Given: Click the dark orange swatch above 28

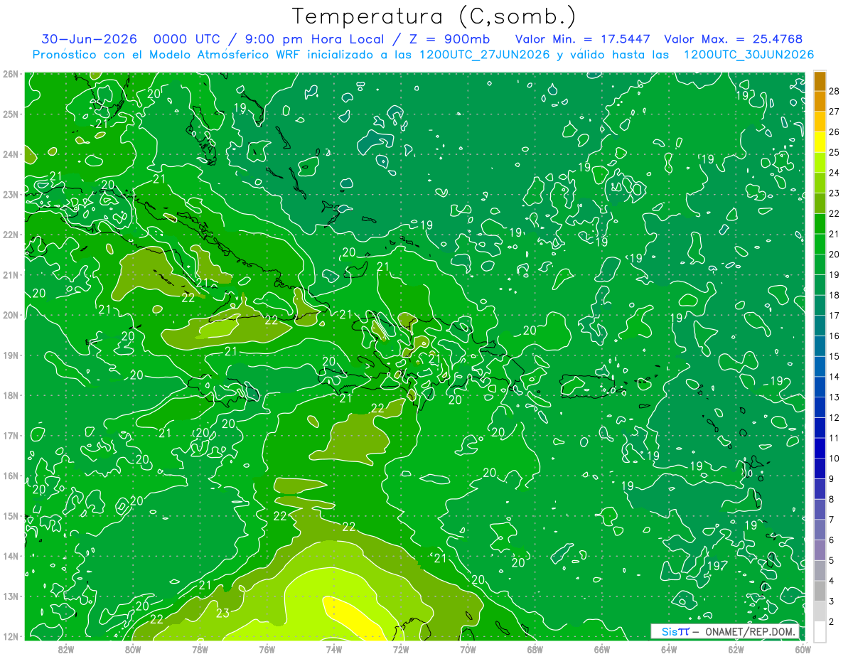Looking at the screenshot, I should (820, 81).
